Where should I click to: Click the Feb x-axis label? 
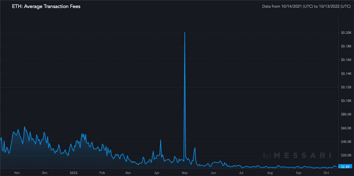point(102,173)
